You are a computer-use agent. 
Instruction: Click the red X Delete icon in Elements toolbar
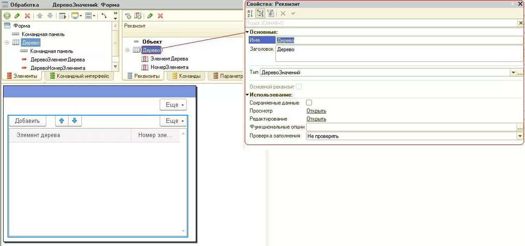pyautogui.click(x=27, y=16)
